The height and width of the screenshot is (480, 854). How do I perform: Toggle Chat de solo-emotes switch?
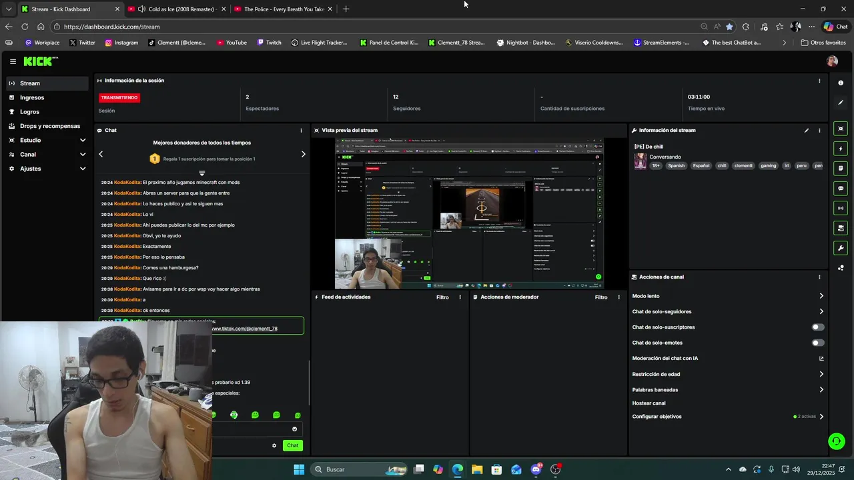point(818,343)
